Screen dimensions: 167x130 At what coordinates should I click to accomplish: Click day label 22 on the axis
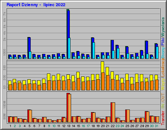point(113,126)
